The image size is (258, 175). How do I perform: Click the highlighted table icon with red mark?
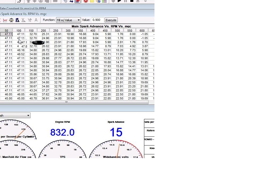(78, 1)
